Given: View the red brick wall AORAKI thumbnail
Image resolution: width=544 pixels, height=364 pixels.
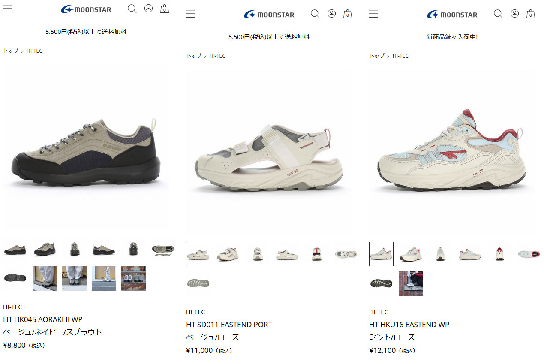Looking at the screenshot, I should click(133, 278).
